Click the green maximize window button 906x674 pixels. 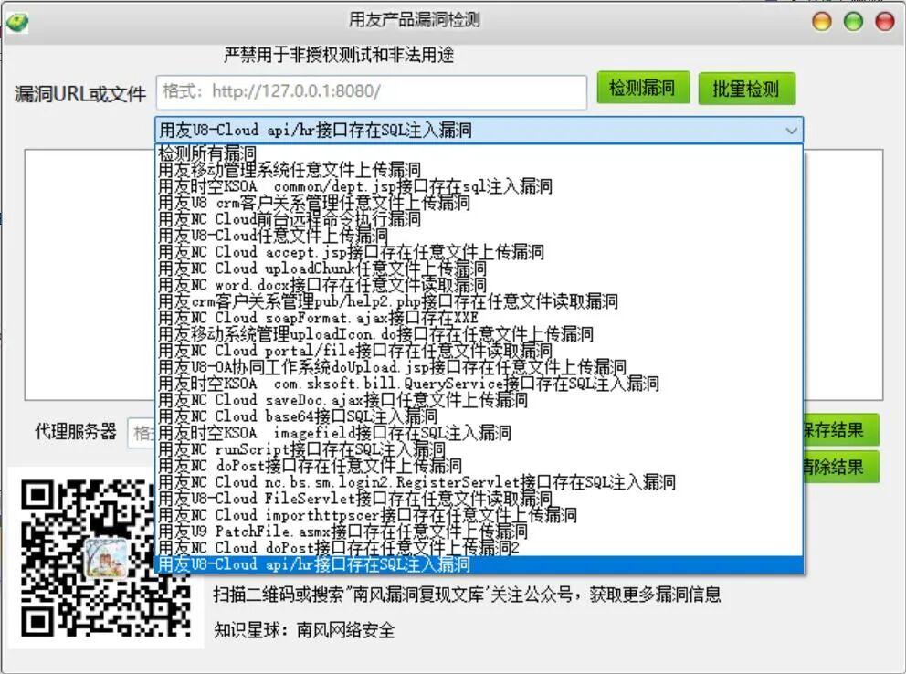point(853,21)
